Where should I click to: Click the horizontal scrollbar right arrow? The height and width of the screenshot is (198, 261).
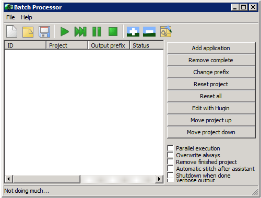159,179
